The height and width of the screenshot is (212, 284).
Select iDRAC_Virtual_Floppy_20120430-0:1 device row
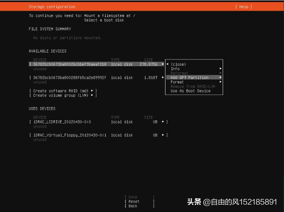point(98,135)
